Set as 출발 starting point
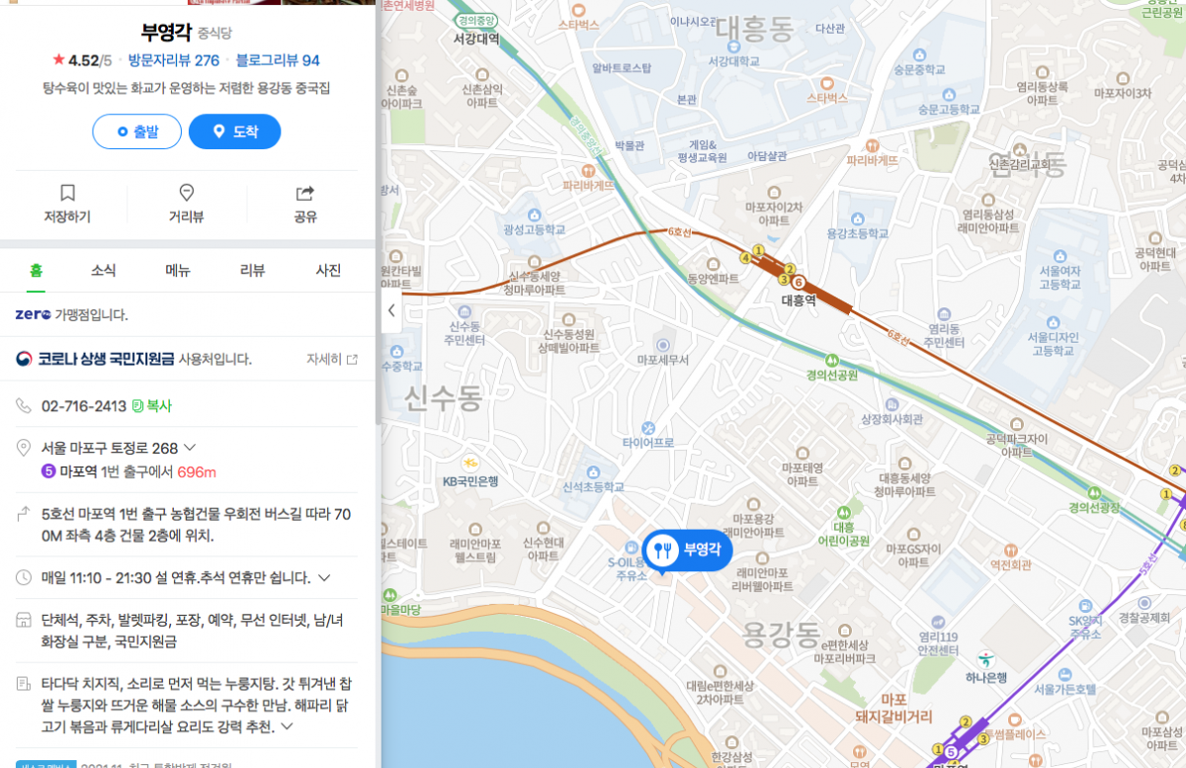This screenshot has width=1186, height=768. click(x=137, y=131)
